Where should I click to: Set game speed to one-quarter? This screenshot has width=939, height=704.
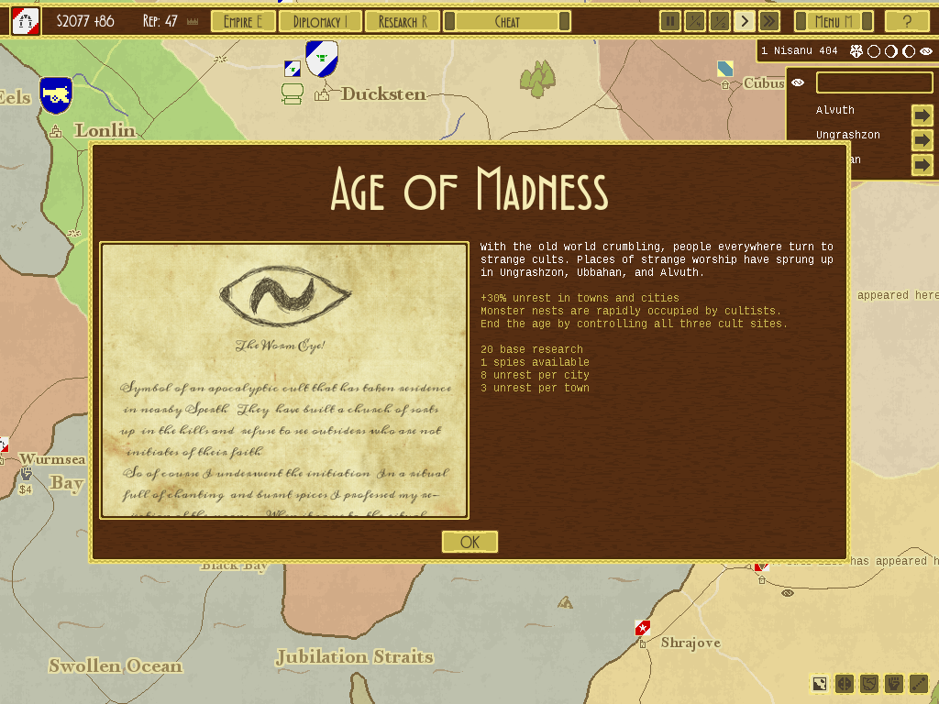tap(695, 21)
